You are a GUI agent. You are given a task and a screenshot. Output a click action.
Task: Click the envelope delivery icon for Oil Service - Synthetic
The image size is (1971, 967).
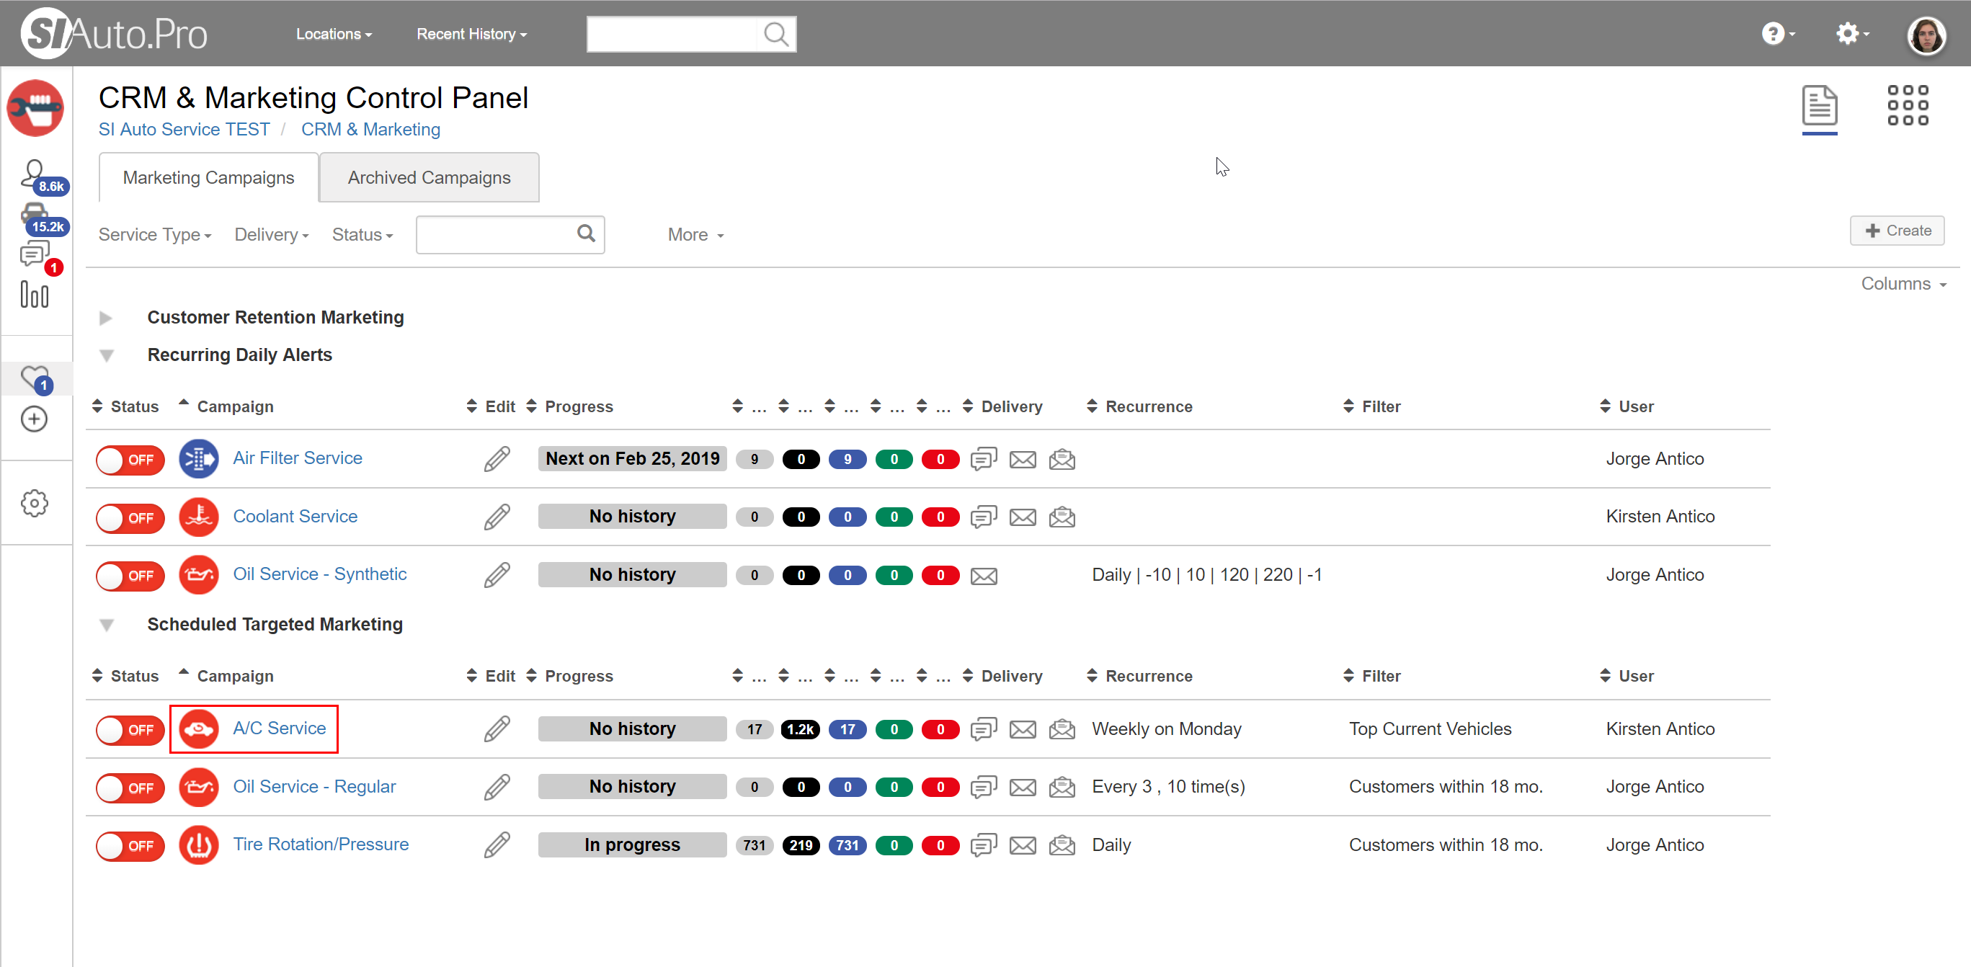983,576
